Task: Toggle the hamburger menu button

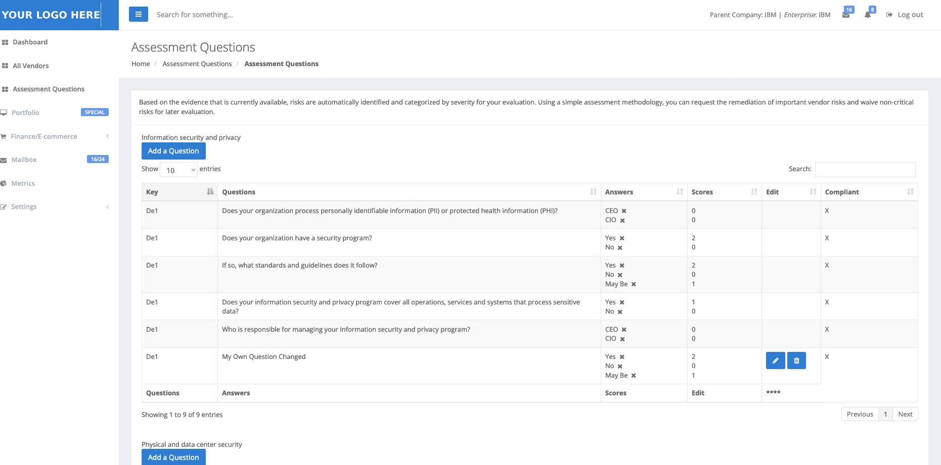Action: 138,14
